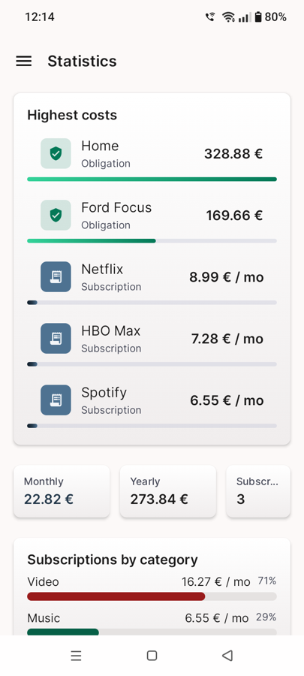Open Android recent apps button
The height and width of the screenshot is (676, 304).
coord(77,656)
